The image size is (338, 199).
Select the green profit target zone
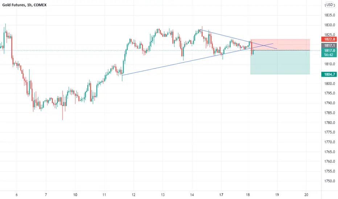point(280,62)
